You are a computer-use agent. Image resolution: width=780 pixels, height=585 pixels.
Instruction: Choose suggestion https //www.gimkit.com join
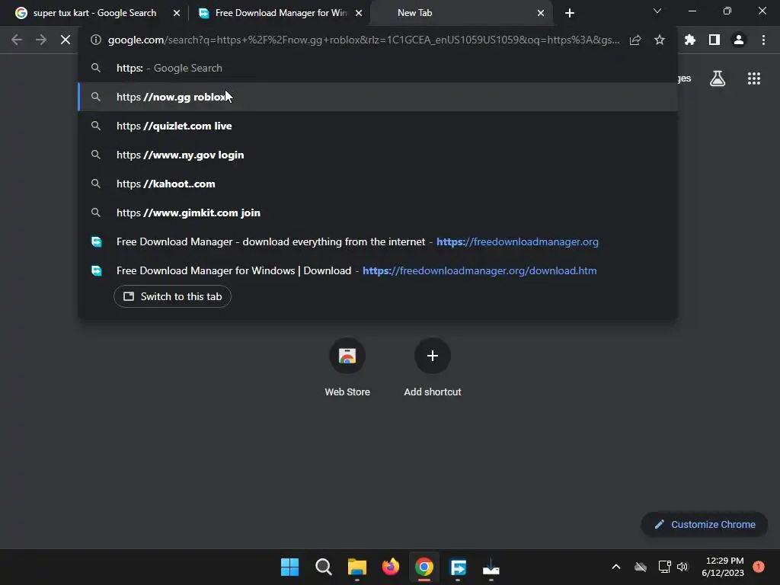pos(378,213)
